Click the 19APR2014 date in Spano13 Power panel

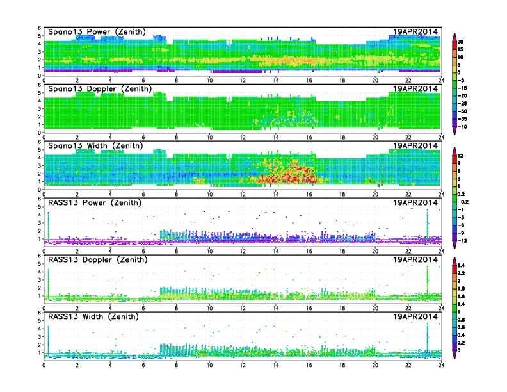(x=415, y=31)
